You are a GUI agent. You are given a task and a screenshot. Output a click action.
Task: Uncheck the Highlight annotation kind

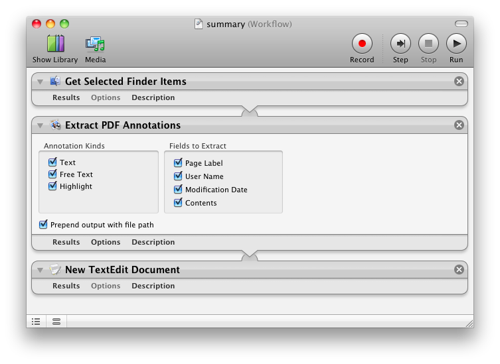[52, 186]
